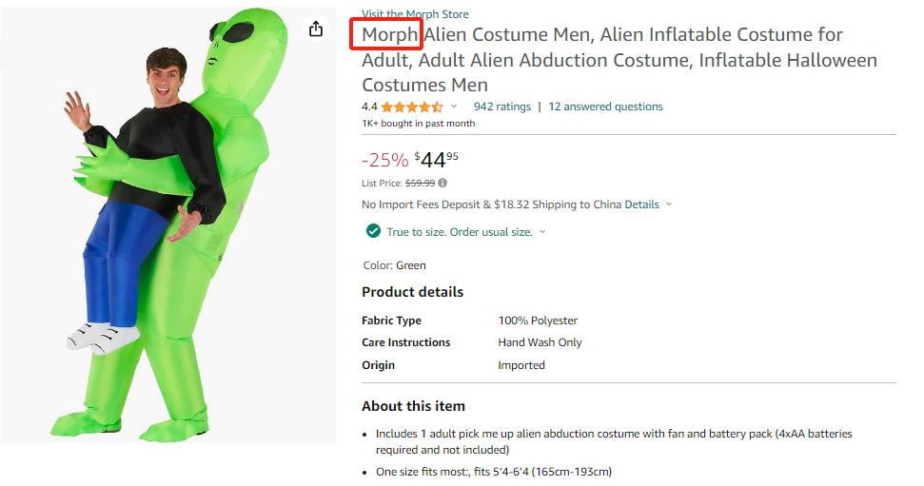924x486 pixels.
Task: Click the orange star rating icons
Action: pos(411,107)
